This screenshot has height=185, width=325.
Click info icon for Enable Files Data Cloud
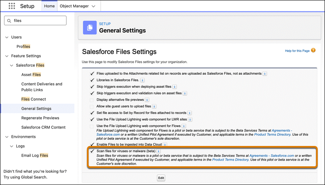[165, 144]
